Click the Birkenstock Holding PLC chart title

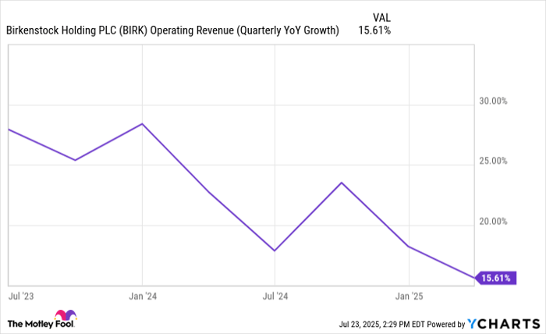(172, 30)
